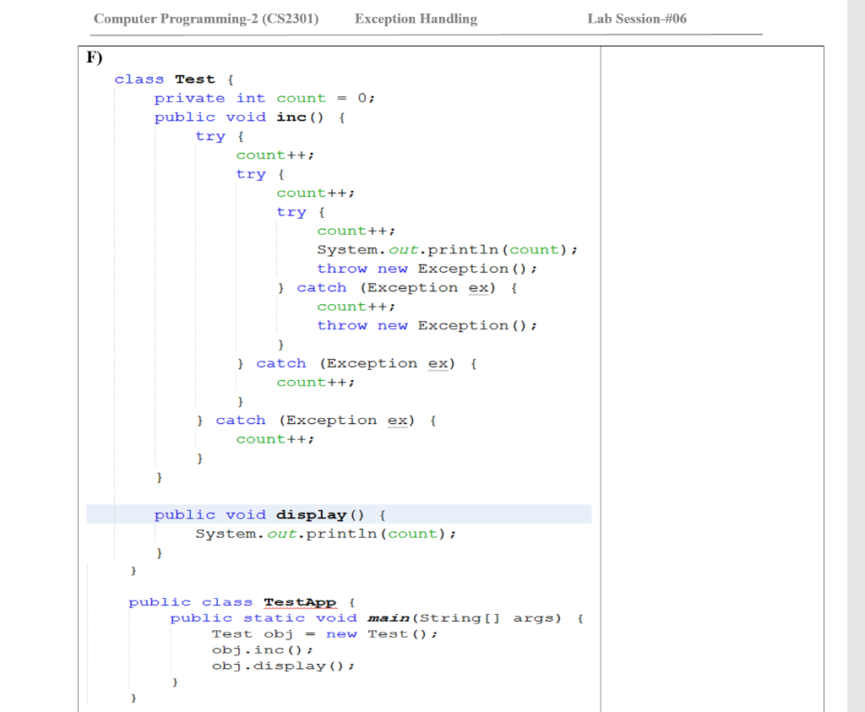Click the "Test obj = new Test();" line
Screen dimensions: 865x712
(x=325, y=633)
